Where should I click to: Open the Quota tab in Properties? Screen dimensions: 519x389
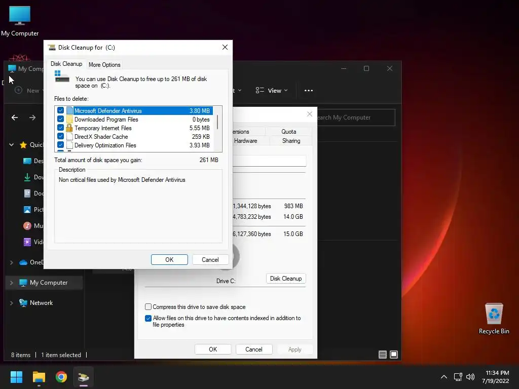pyautogui.click(x=288, y=132)
